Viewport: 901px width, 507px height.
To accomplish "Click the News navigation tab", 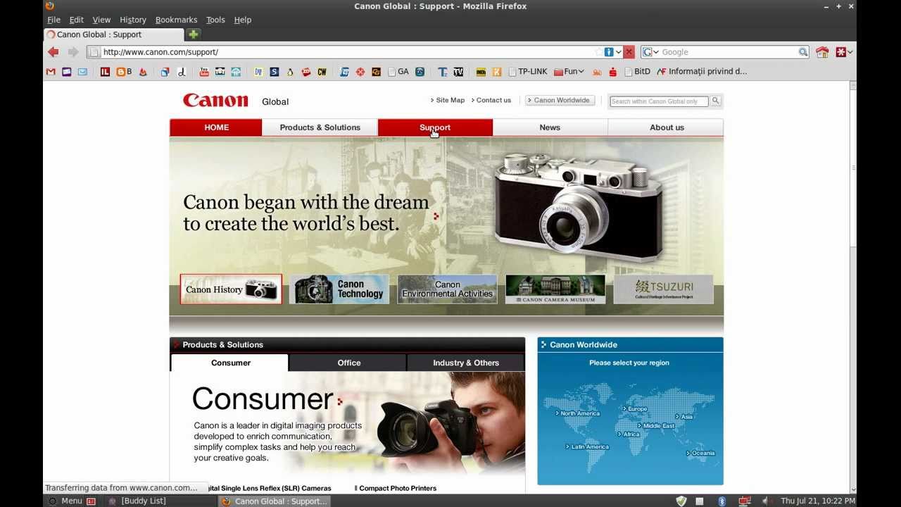I will click(550, 127).
